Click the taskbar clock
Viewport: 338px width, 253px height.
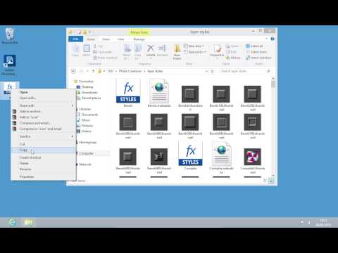pyautogui.click(x=323, y=222)
